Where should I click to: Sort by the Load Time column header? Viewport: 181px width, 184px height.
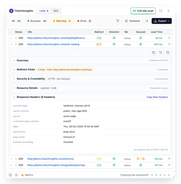click(x=156, y=32)
